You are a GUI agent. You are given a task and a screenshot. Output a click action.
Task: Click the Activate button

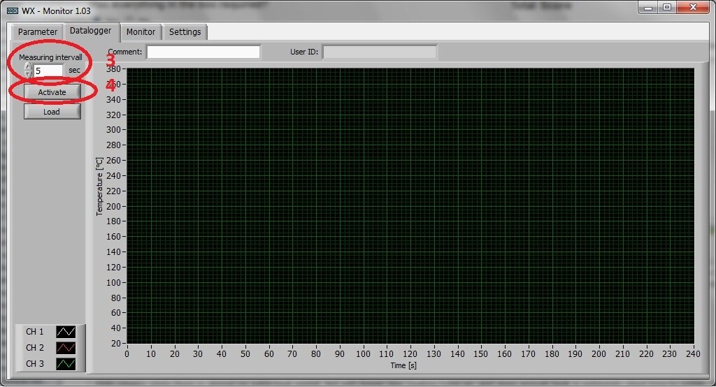(52, 92)
